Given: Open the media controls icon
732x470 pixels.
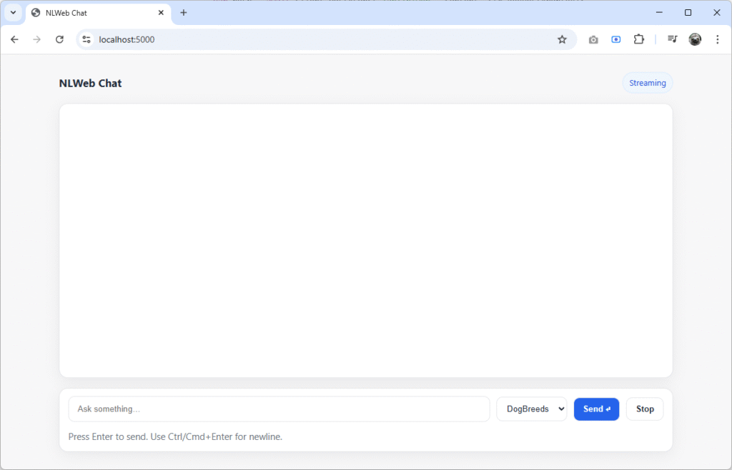Looking at the screenshot, I should click(x=672, y=39).
